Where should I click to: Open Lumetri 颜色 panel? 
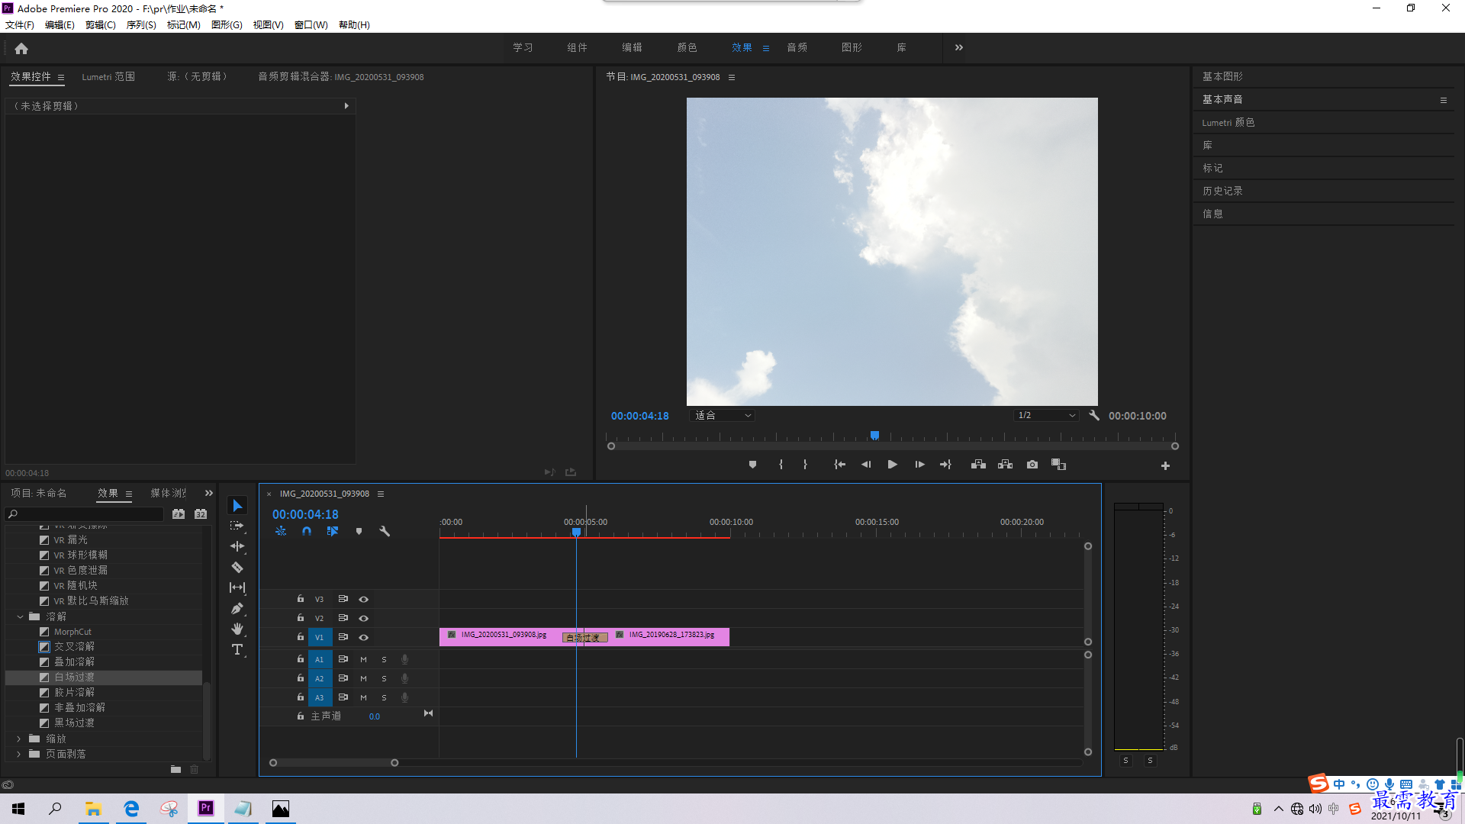click(1228, 123)
